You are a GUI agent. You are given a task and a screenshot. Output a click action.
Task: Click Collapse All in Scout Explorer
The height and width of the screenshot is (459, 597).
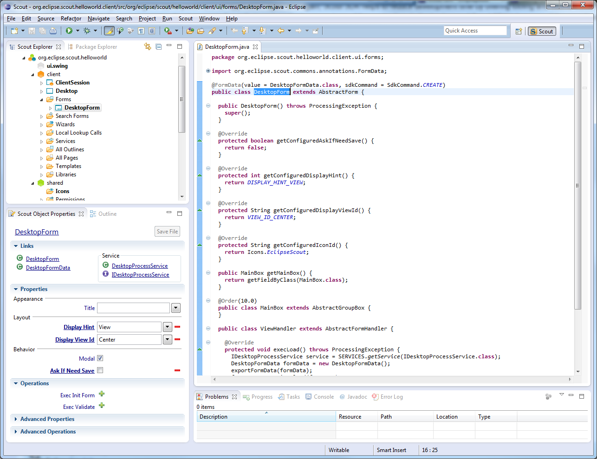[x=159, y=46]
